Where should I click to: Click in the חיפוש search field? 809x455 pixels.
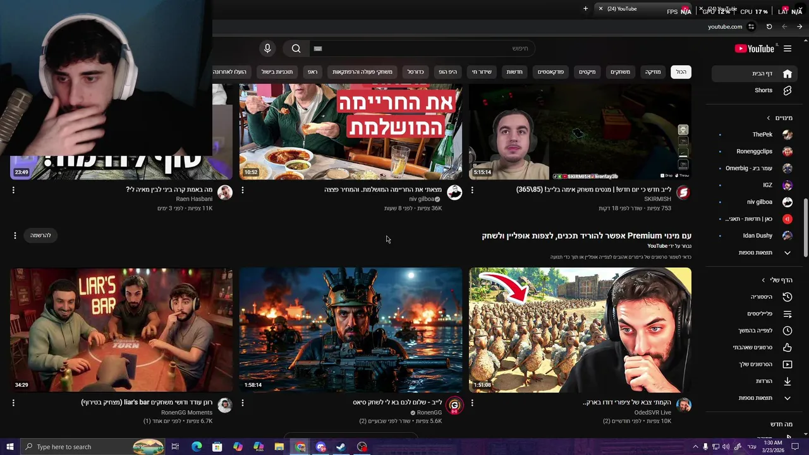[x=422, y=49]
